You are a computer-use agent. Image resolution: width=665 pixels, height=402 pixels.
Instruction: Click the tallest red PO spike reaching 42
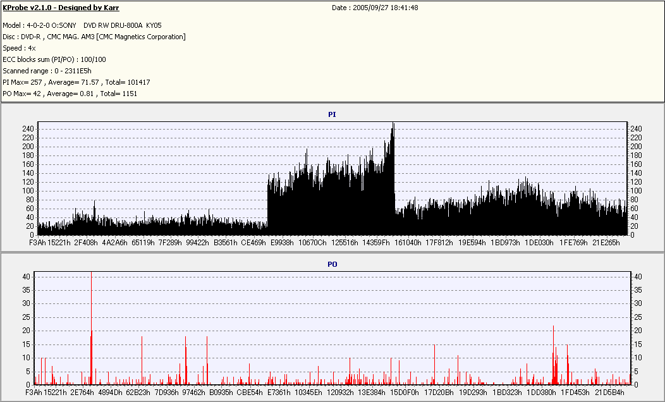(x=91, y=327)
